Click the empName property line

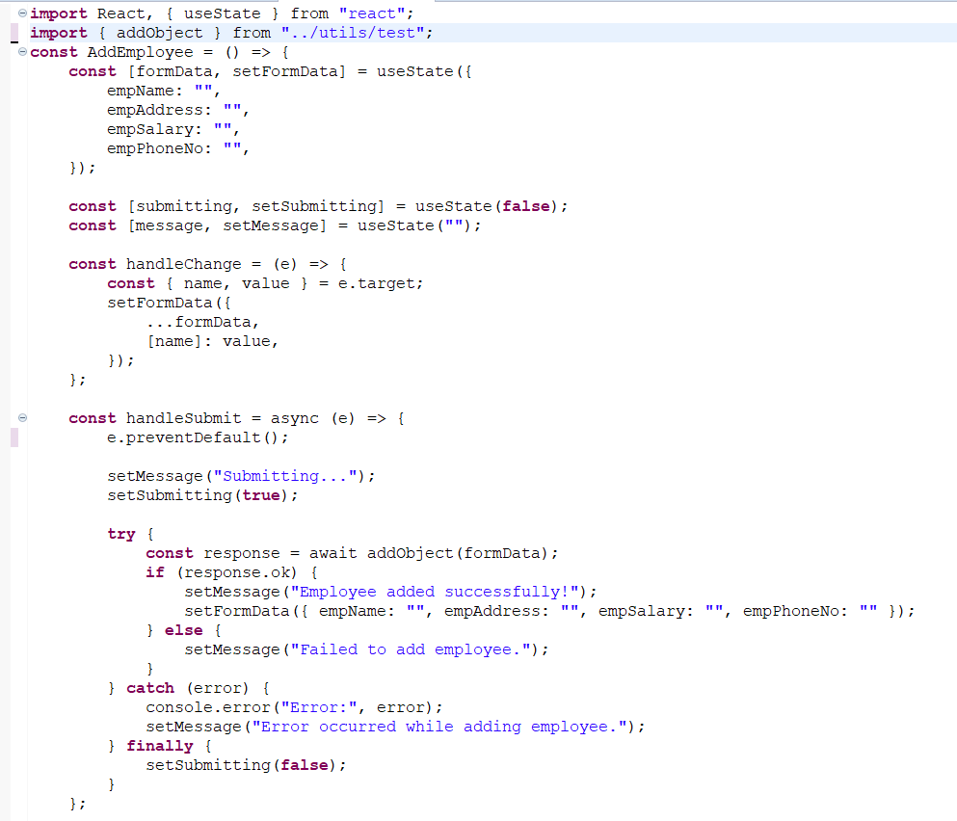coord(164,91)
